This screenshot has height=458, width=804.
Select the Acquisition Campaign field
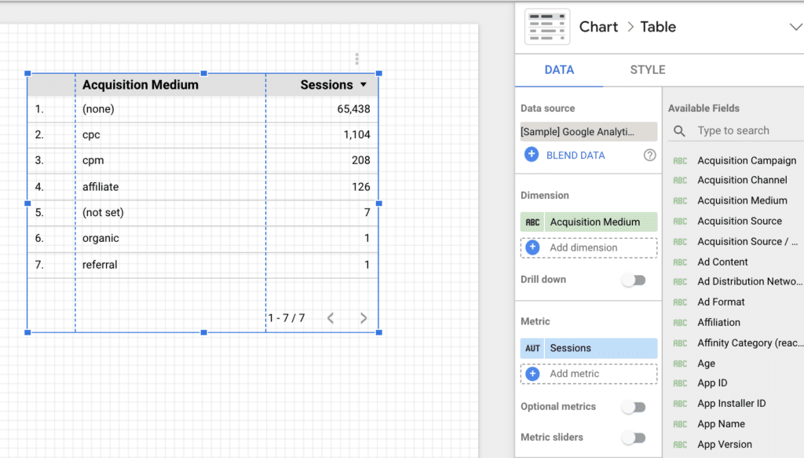tap(746, 160)
